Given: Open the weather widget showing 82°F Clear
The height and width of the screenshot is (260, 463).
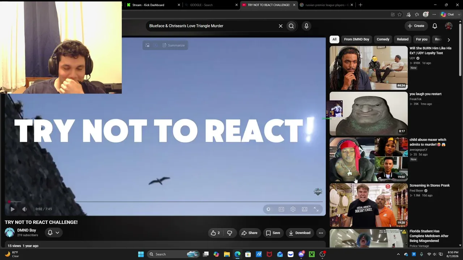Looking at the screenshot, I should [12, 254].
